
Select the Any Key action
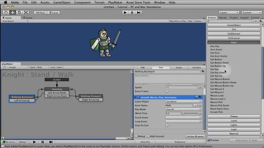point(214,46)
